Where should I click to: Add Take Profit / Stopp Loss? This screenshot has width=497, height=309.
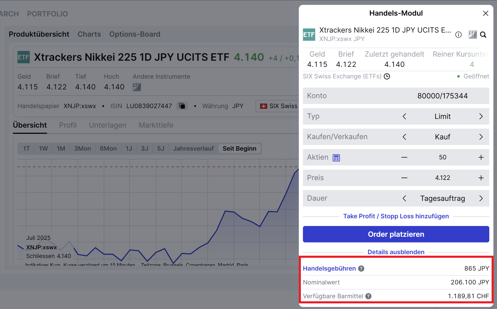(396, 216)
